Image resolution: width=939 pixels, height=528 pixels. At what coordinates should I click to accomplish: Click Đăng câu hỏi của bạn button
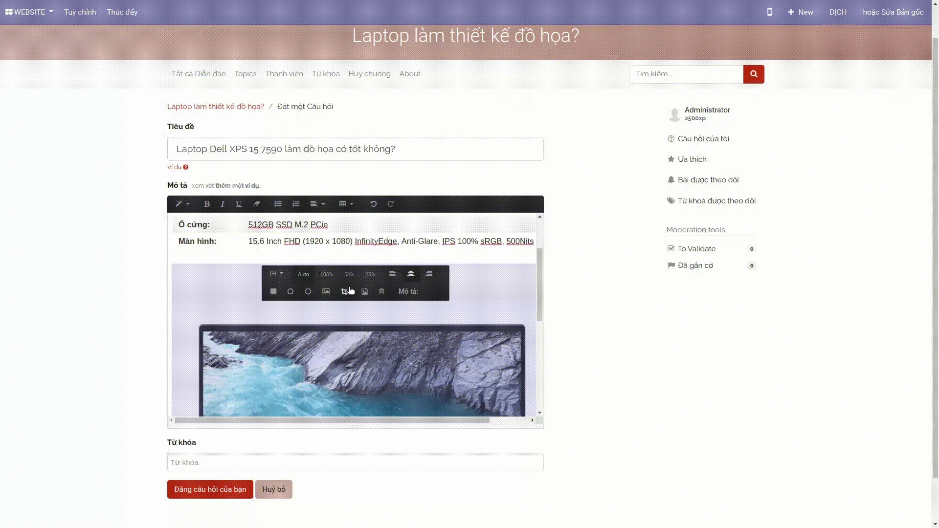[210, 489]
